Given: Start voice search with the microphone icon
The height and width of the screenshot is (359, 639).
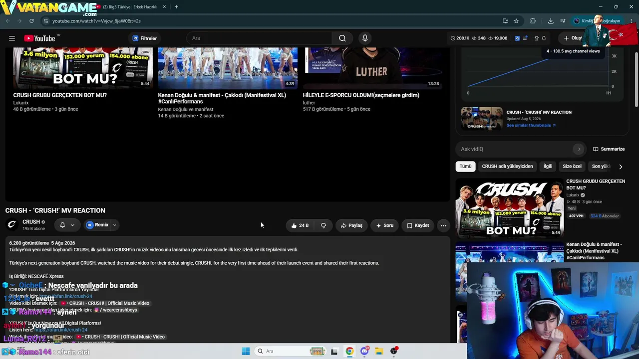Looking at the screenshot, I should tap(365, 38).
